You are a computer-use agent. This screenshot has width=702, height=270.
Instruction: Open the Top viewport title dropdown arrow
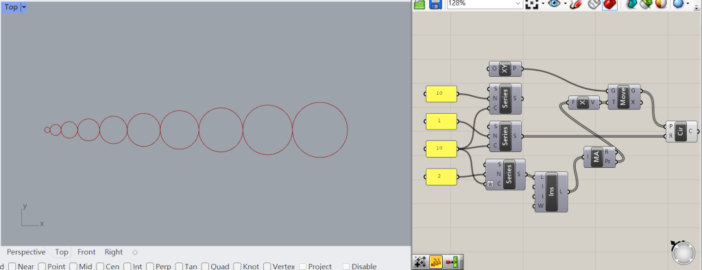24,7
